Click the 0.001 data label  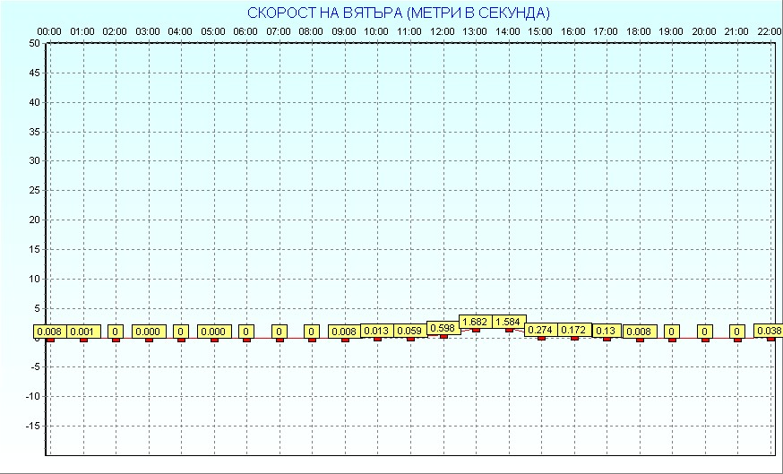(83, 332)
